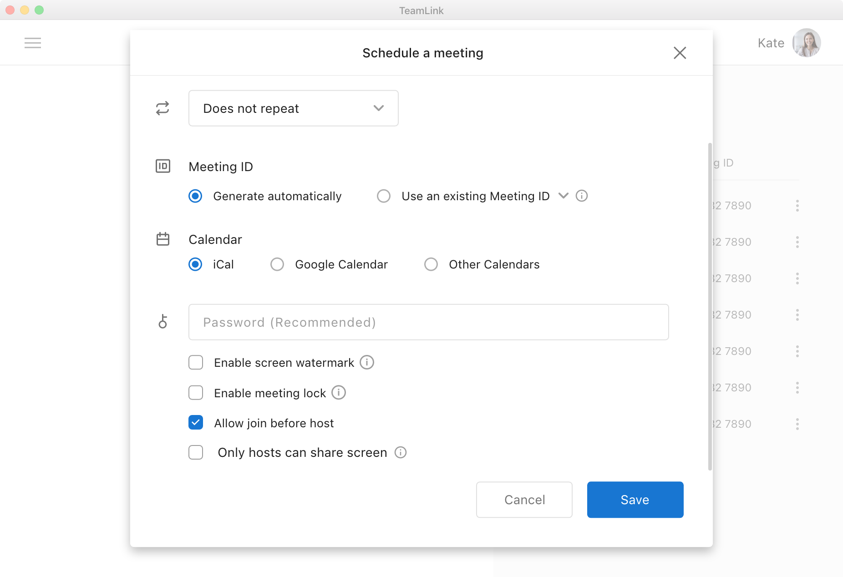
Task: Uncheck Allow join before host
Action: tap(196, 423)
